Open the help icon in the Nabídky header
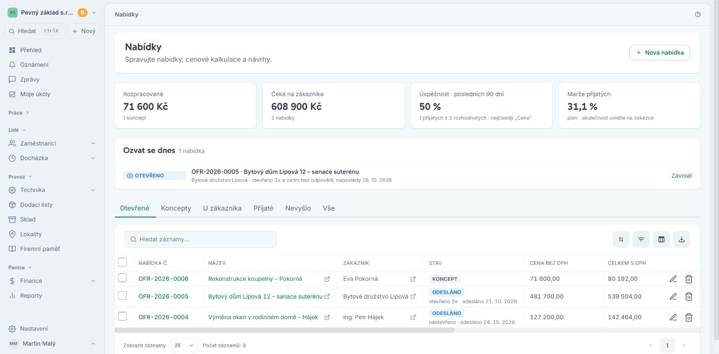The height and width of the screenshot is (354, 719). tap(697, 14)
